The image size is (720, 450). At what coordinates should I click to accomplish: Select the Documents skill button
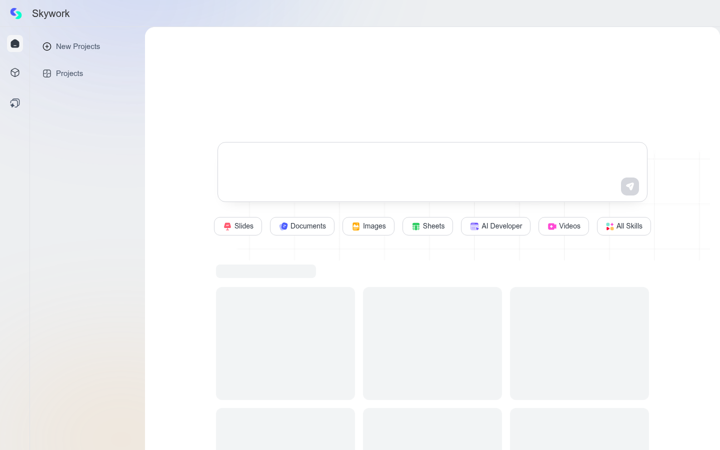[x=302, y=226]
